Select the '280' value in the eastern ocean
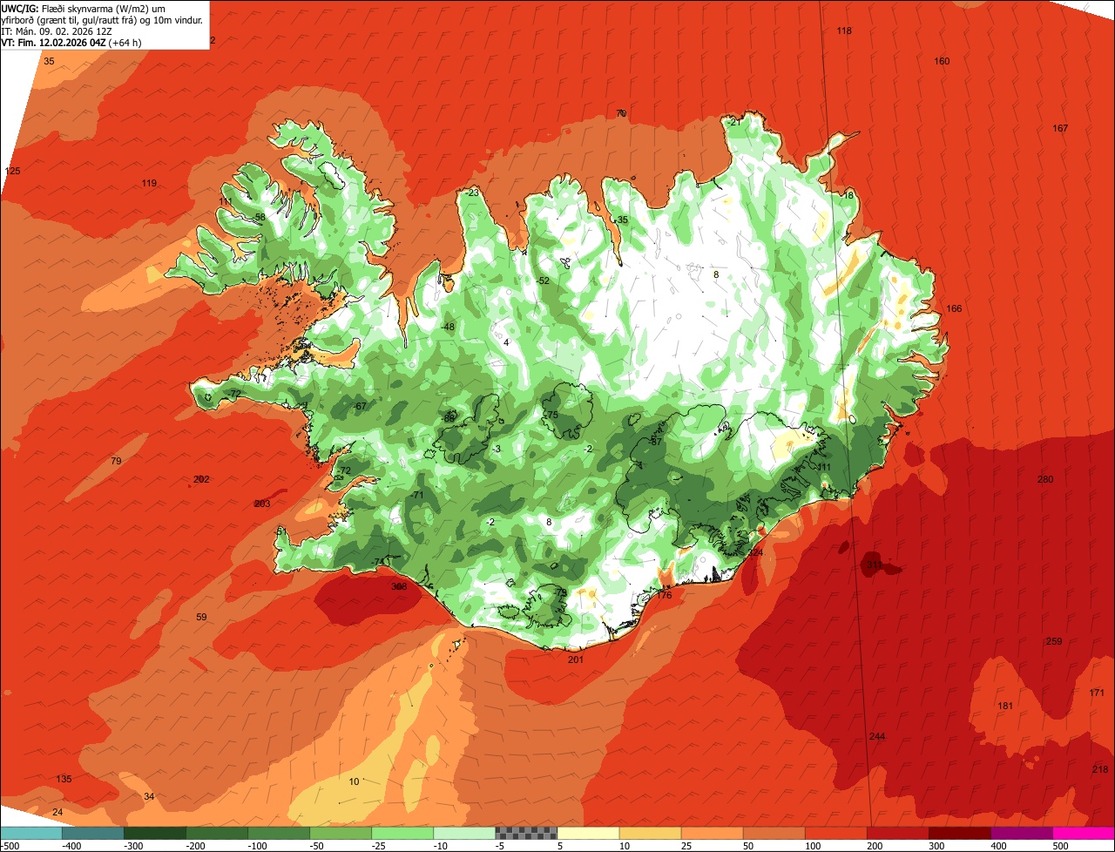 [1045, 480]
